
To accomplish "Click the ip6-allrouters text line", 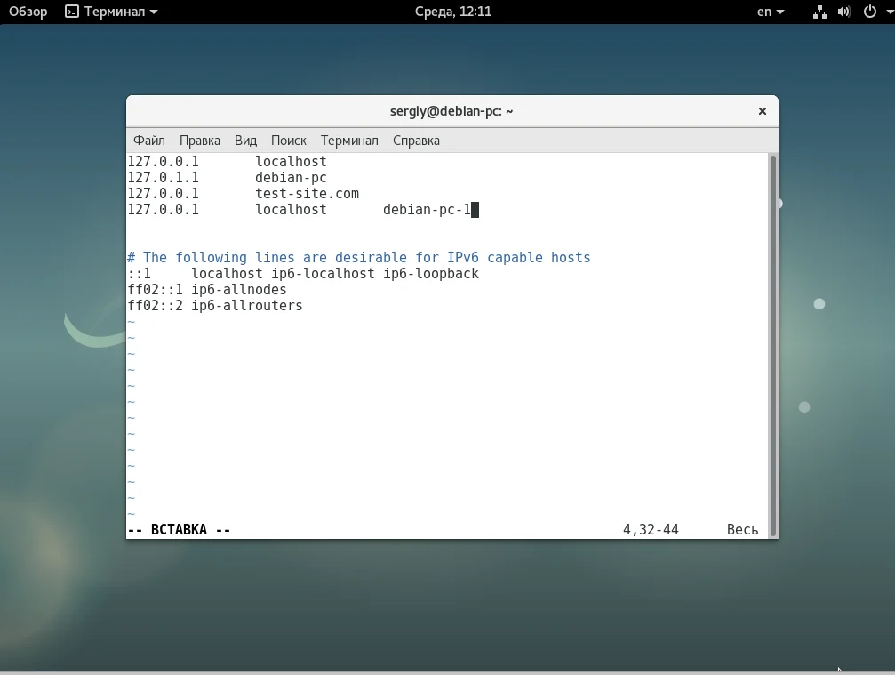I will pos(246,306).
